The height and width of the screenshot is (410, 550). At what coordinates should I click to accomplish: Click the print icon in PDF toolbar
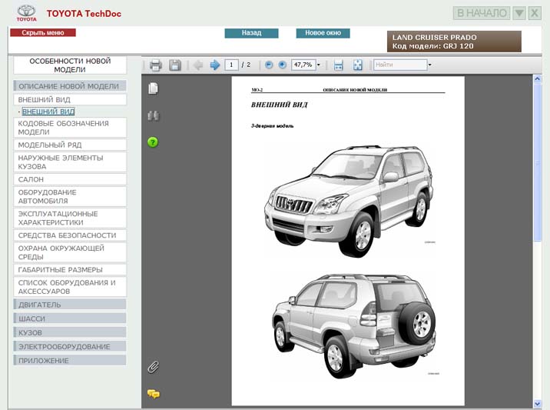click(x=155, y=65)
